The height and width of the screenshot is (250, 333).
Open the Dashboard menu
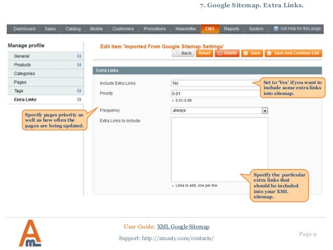[24, 29]
